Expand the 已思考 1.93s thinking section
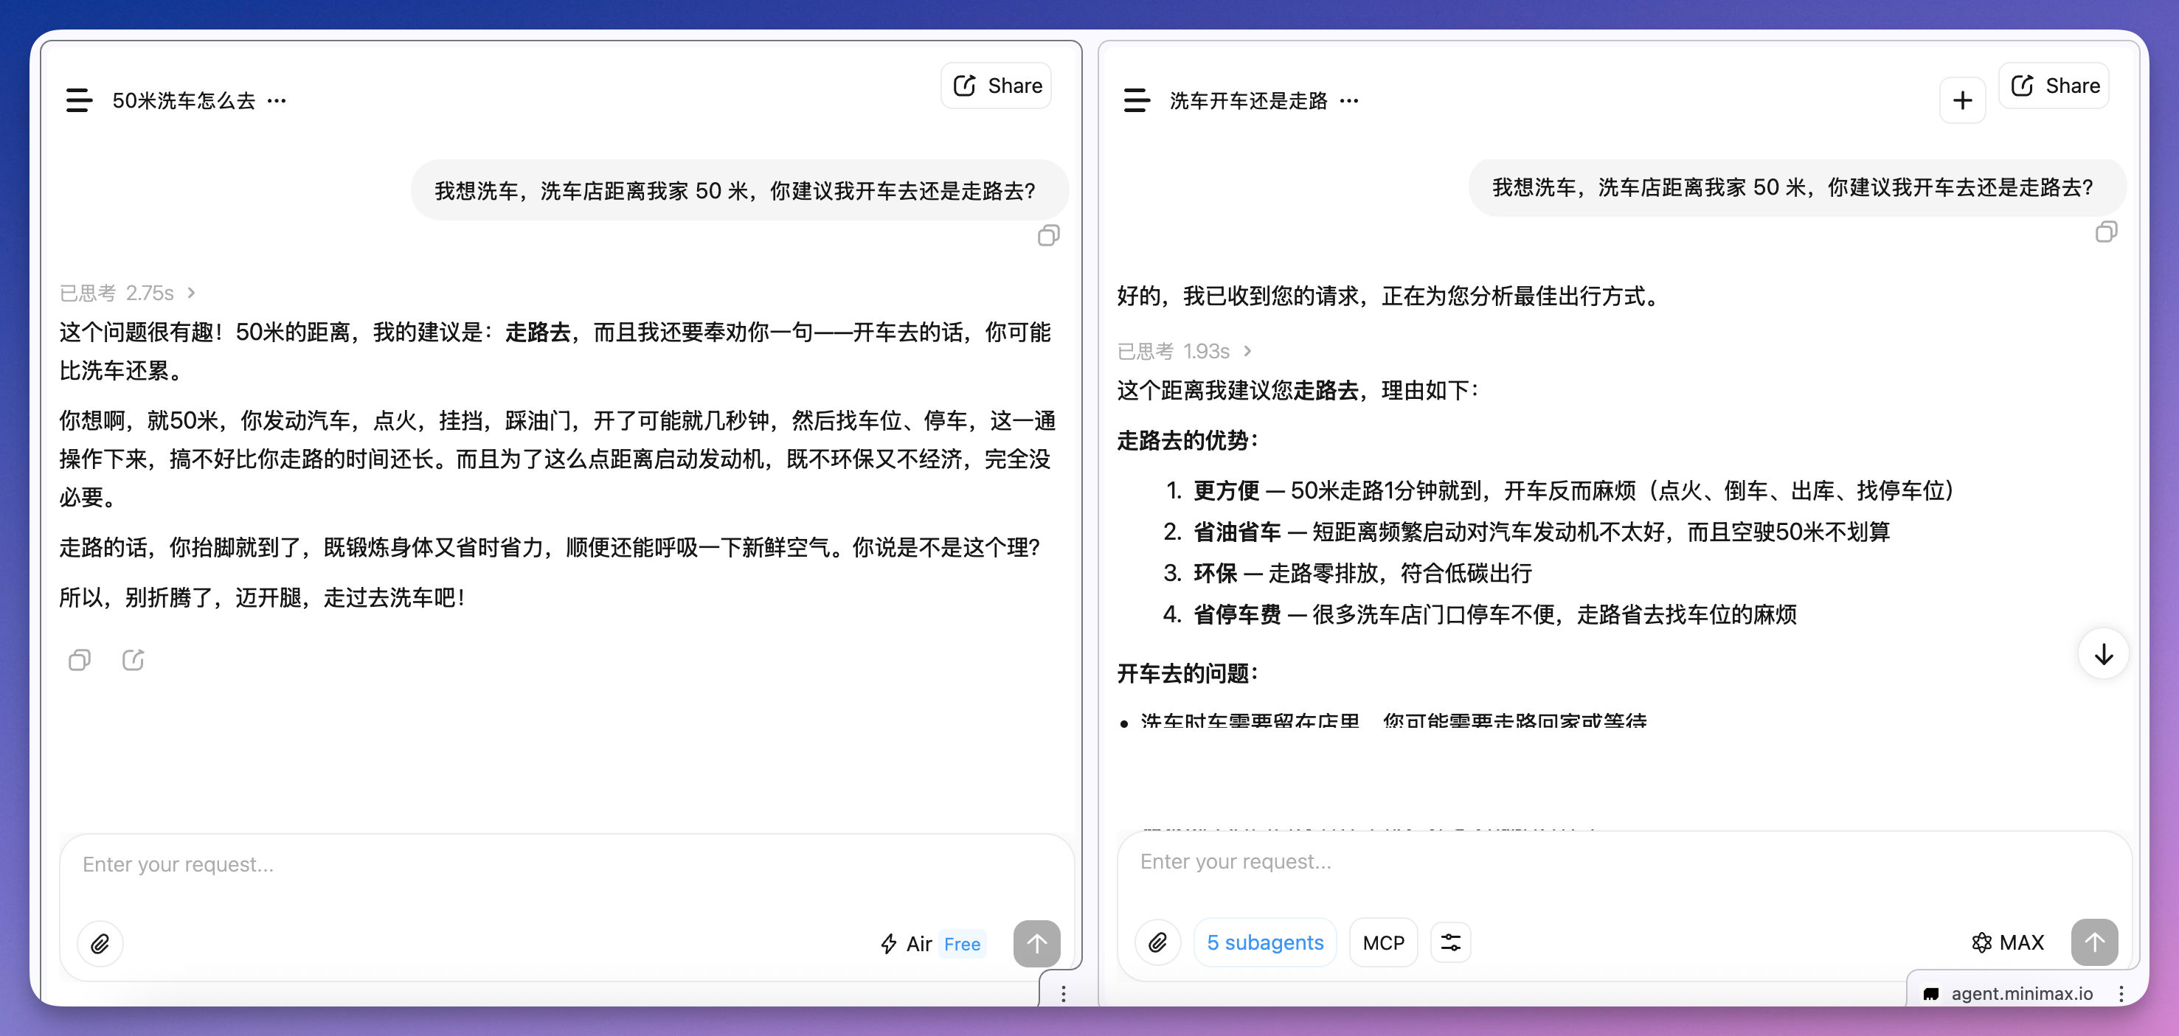 [1183, 351]
